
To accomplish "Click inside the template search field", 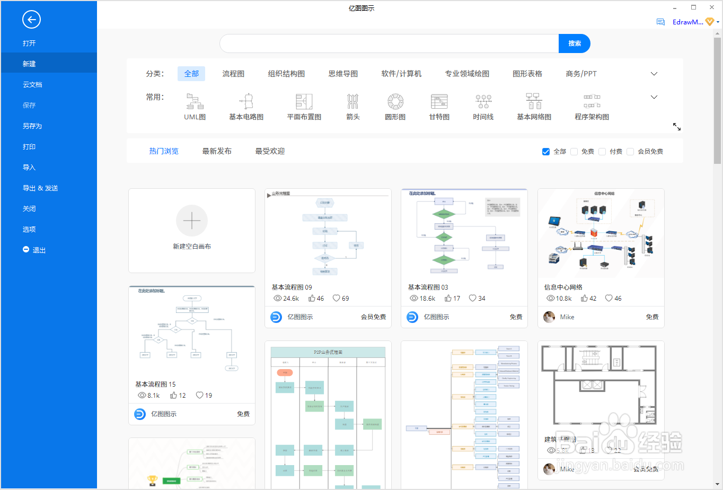I will click(389, 43).
